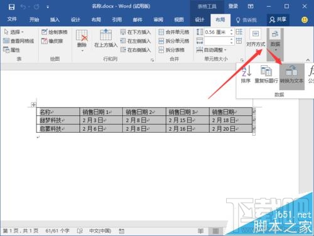Open the 文件 menu tab
The height and width of the screenshot is (236, 314).
coord(12,19)
